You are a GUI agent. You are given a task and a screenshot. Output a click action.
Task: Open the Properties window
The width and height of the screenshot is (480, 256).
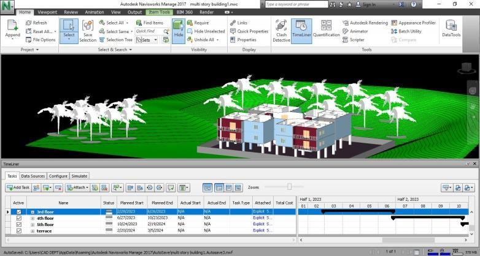point(243,40)
